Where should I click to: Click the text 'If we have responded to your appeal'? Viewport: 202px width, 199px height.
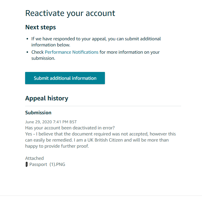coord(68,39)
